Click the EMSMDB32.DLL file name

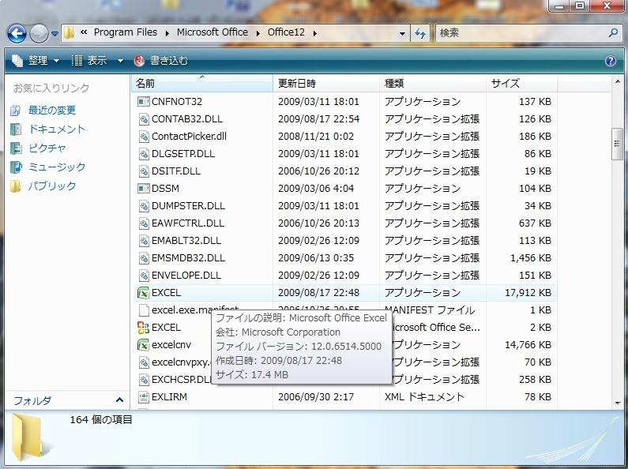(x=188, y=258)
